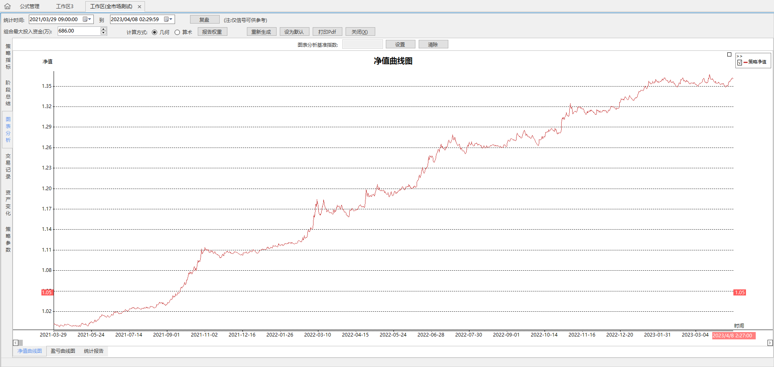This screenshot has height=367, width=774.
Task: Click the home icon in tab bar
Action: [x=7, y=6]
